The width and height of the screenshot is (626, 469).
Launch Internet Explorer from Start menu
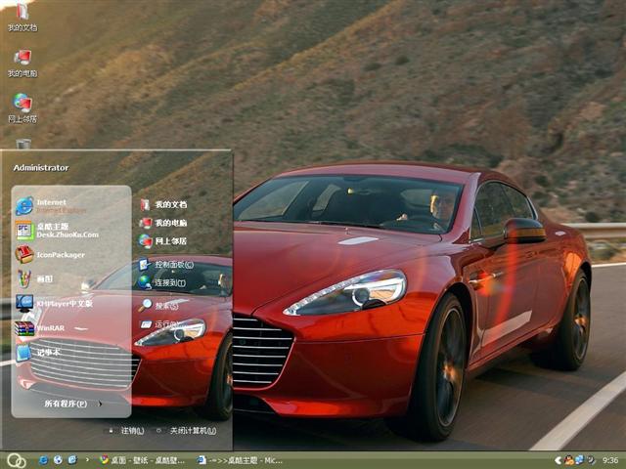(51, 206)
